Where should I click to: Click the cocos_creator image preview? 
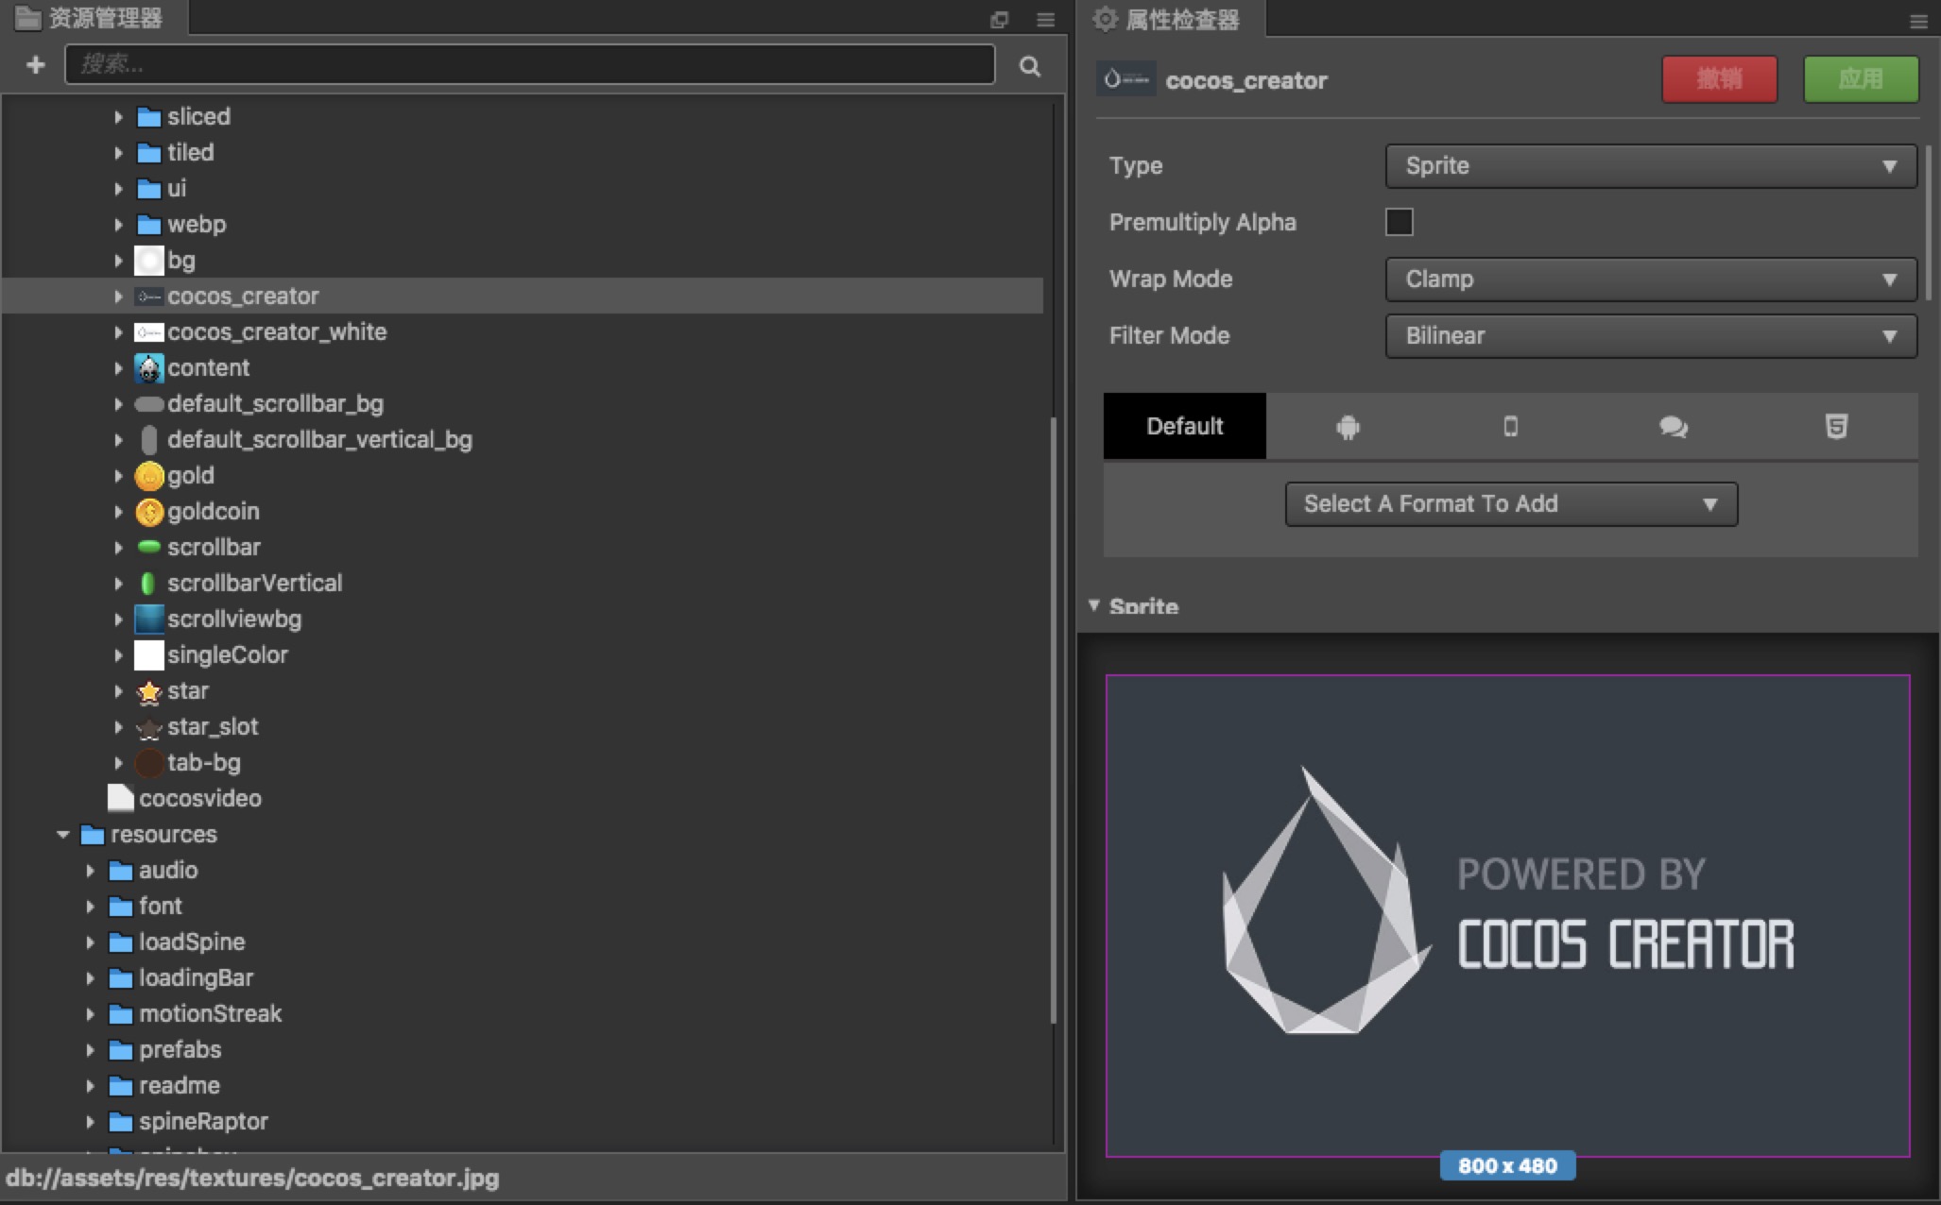click(1507, 915)
